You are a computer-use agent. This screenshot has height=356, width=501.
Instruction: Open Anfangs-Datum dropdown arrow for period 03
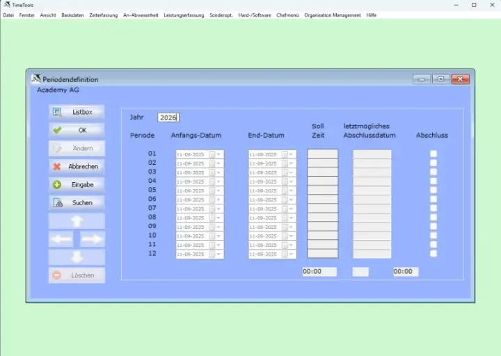(219, 172)
